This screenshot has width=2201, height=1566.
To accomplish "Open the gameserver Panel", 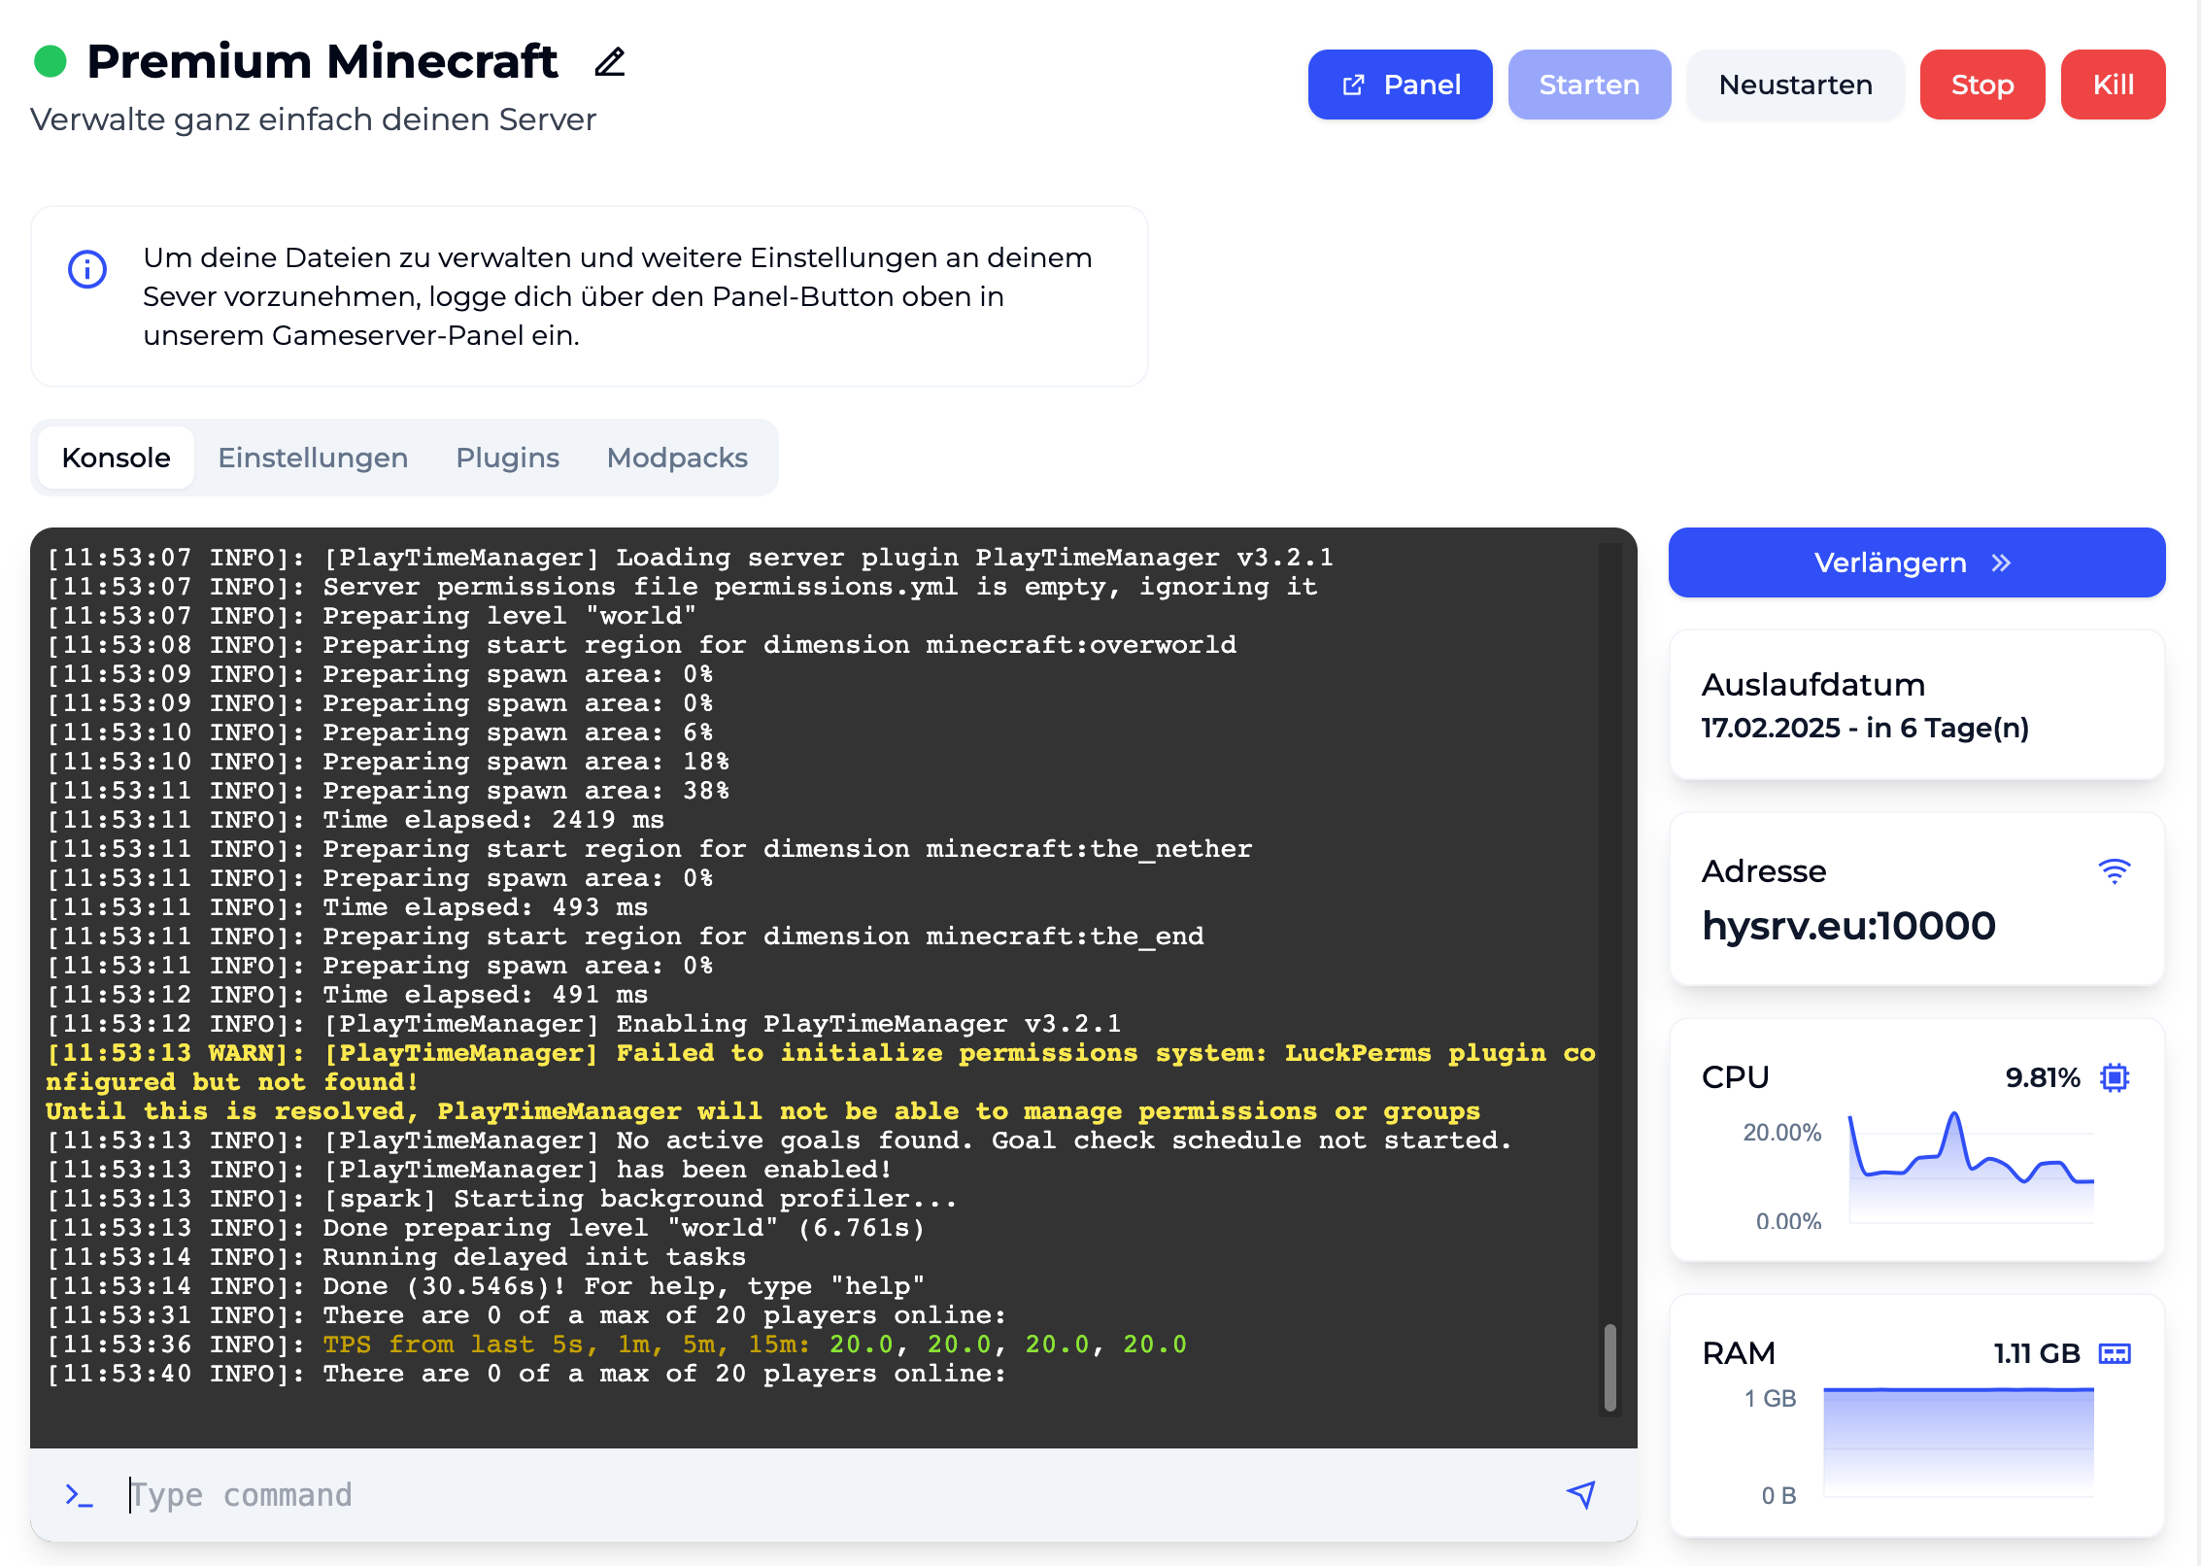I will (1400, 85).
